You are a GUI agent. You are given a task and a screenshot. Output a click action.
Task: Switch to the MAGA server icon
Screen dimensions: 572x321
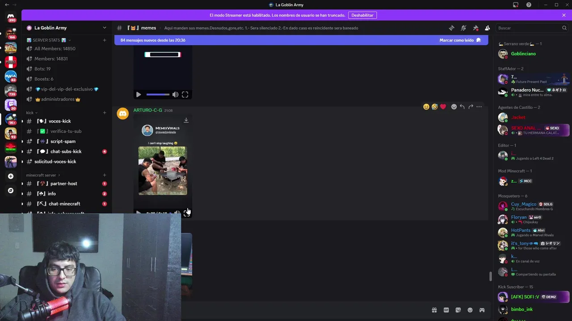click(11, 77)
